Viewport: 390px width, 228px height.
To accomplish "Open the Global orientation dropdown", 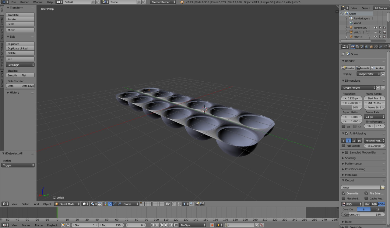I will point(131,204).
